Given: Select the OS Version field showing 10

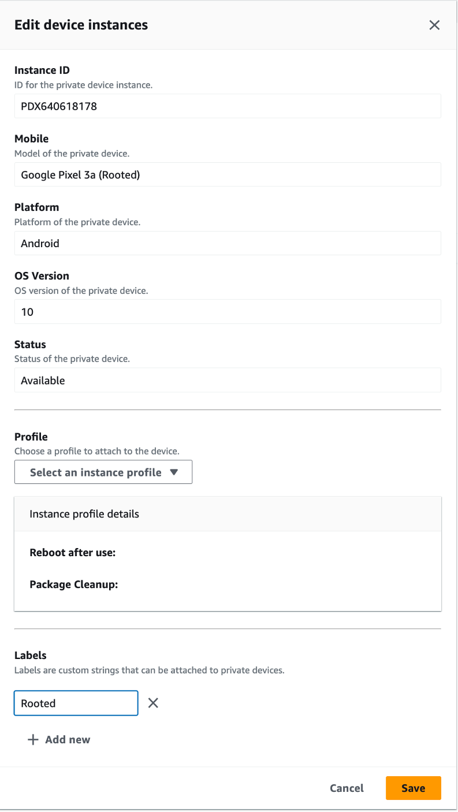Looking at the screenshot, I should 227,311.
